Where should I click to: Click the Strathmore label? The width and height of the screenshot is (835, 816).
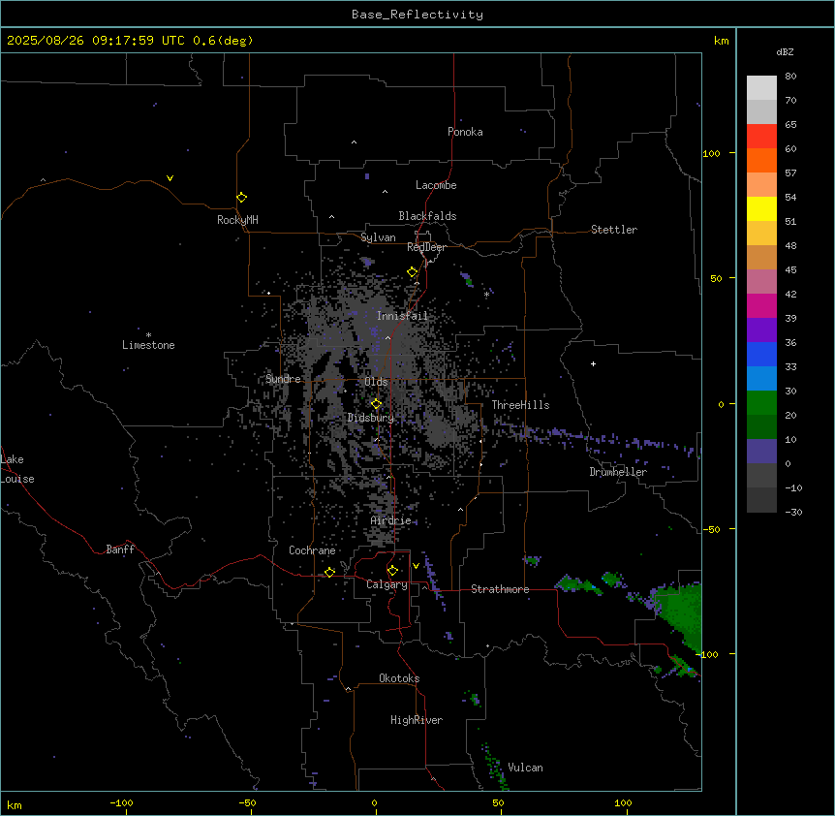pyautogui.click(x=500, y=589)
